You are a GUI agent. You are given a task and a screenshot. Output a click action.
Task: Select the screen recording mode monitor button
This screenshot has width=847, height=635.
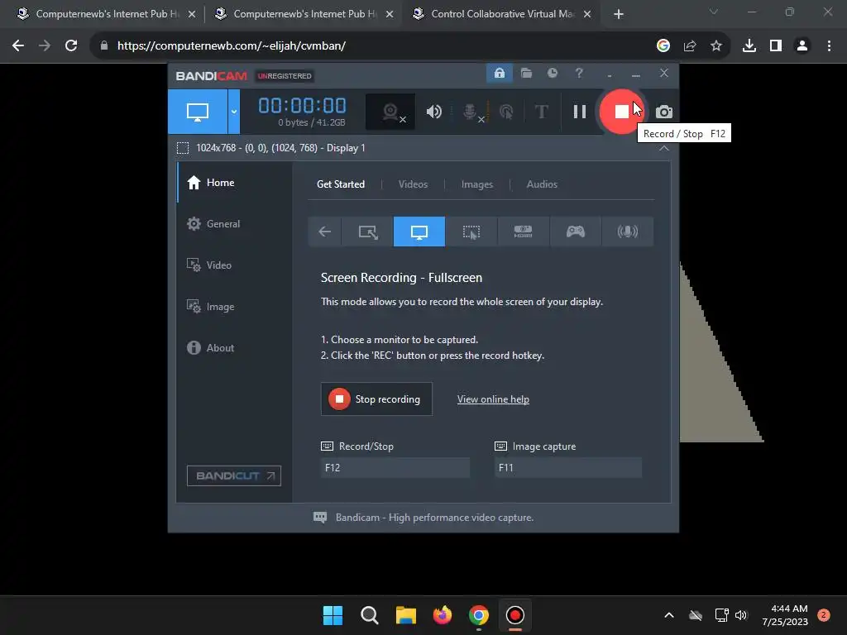tap(198, 112)
